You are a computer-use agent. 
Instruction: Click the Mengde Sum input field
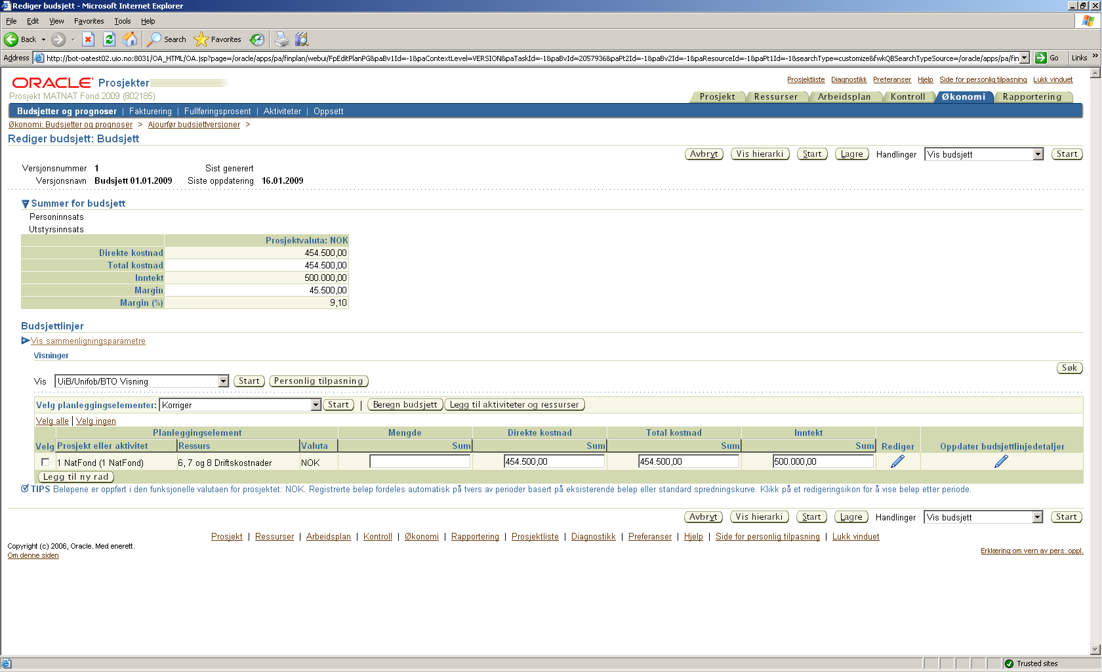[420, 461]
